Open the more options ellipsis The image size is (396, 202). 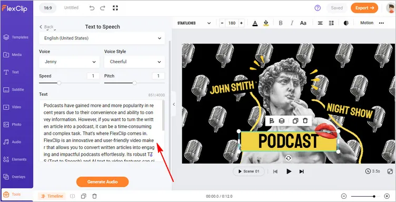point(381,23)
